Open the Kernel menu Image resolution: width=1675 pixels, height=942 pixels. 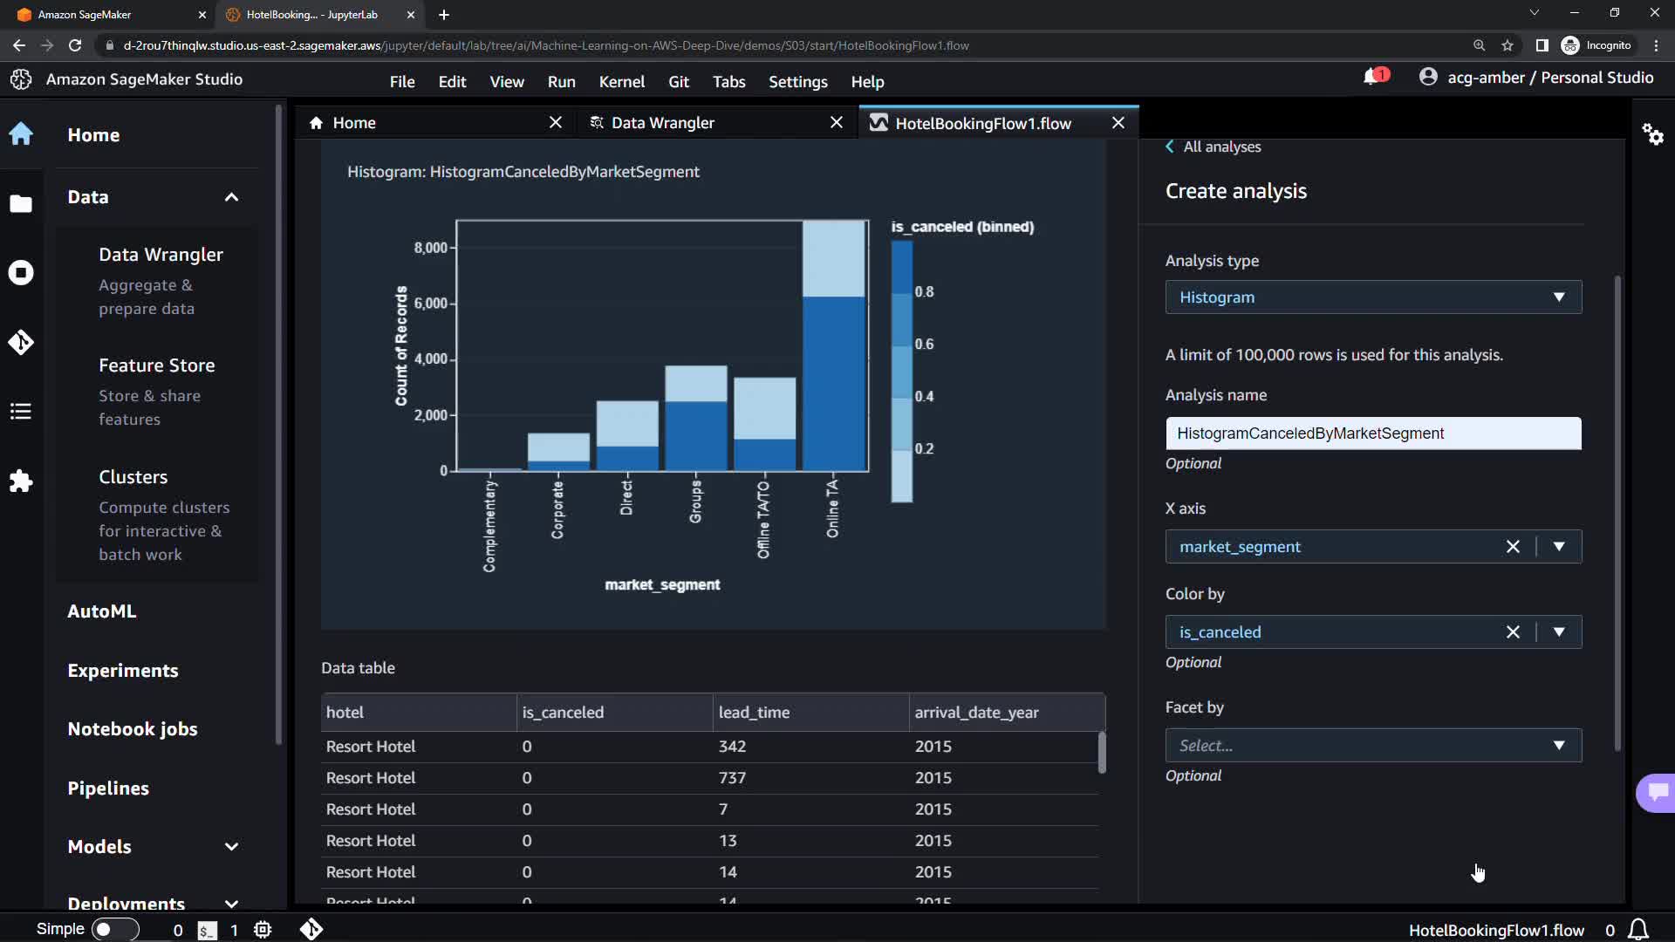621,81
